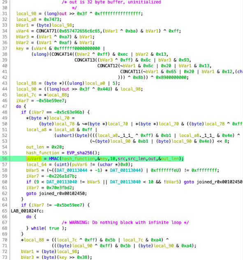Click the bVar5 assignment on line 58
This screenshot has height=260, width=243.
point(32,170)
